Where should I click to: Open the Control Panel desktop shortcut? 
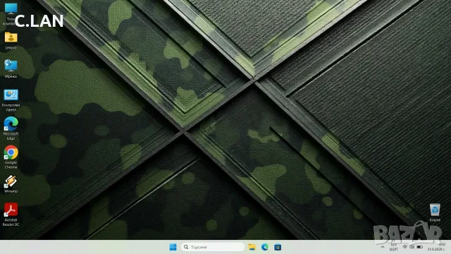(x=11, y=100)
